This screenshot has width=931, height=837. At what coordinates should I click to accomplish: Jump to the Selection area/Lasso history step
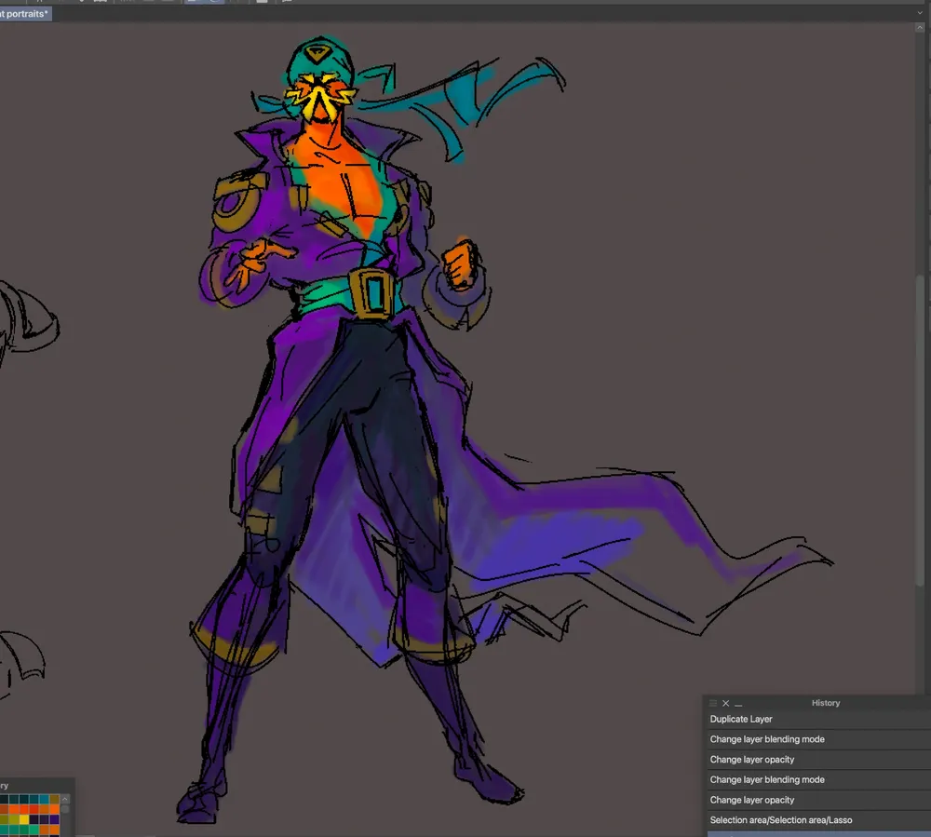point(781,820)
